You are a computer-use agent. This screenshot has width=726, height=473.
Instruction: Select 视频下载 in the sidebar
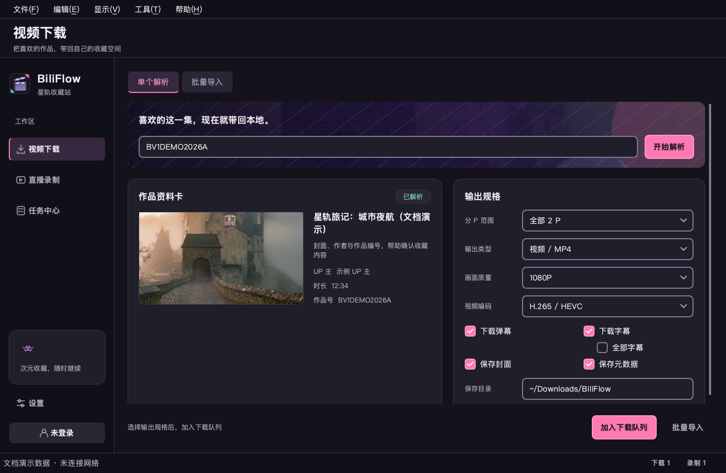click(x=57, y=149)
